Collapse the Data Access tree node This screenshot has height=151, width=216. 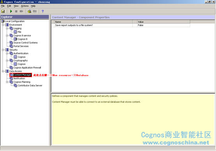(3, 71)
